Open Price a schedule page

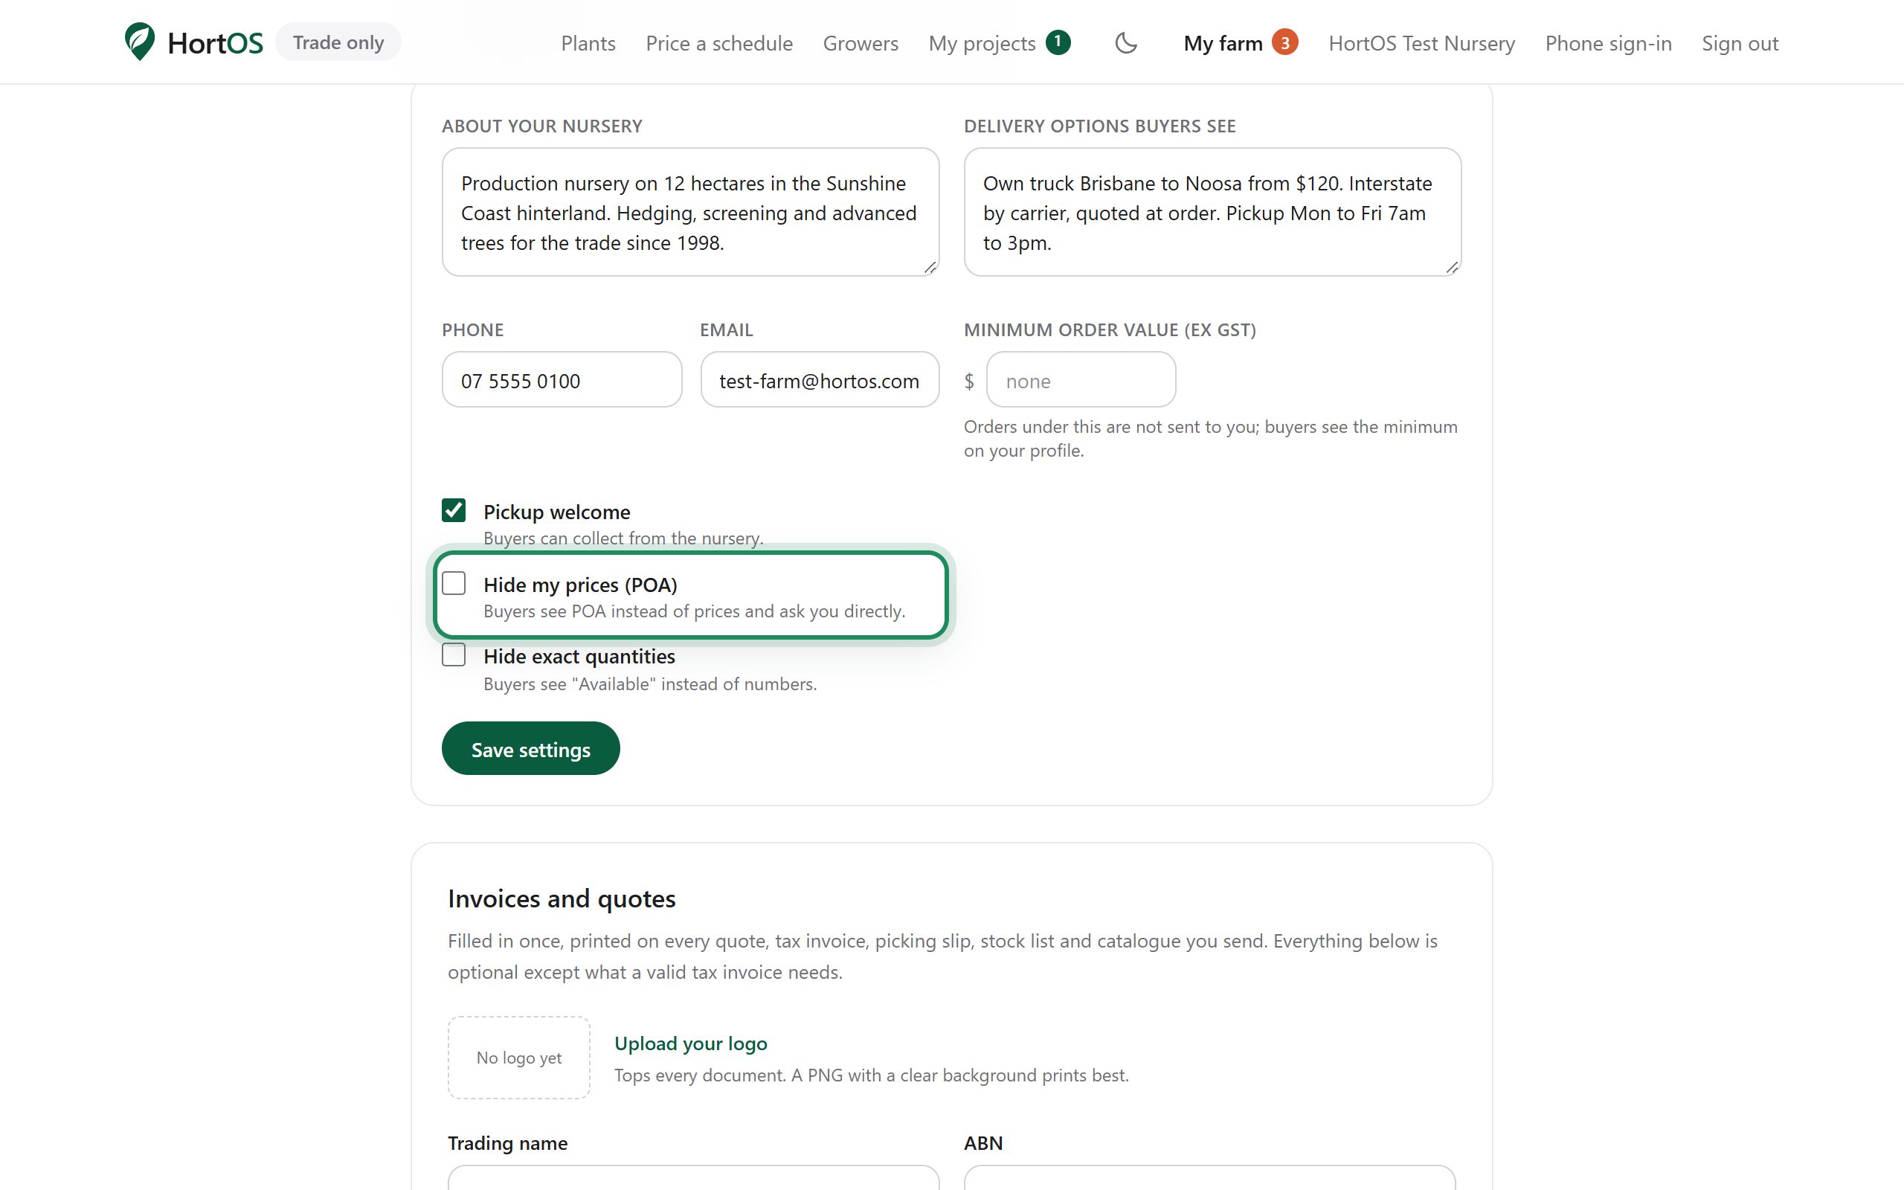pyautogui.click(x=719, y=43)
